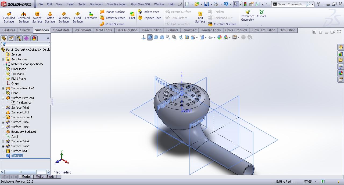Open the Help question mark icon
This screenshot has height=185, width=344.
coord(318,4)
